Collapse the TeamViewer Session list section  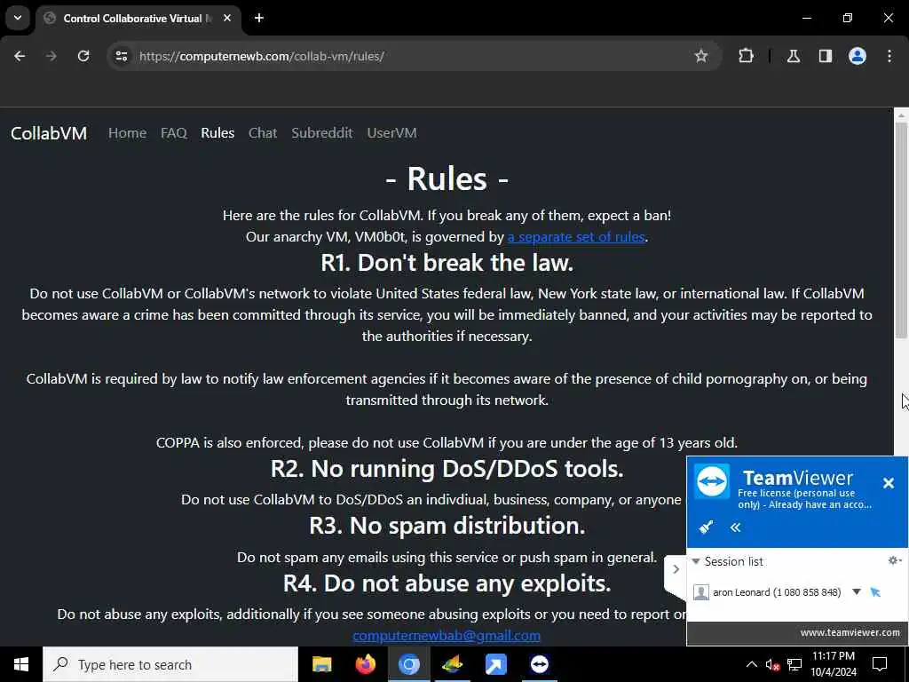[696, 561]
